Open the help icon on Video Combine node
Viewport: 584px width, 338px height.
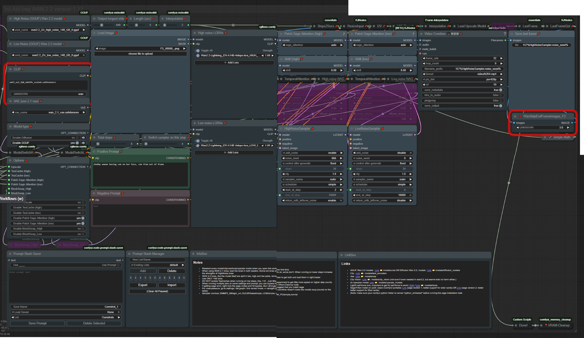pyautogui.click(x=505, y=34)
